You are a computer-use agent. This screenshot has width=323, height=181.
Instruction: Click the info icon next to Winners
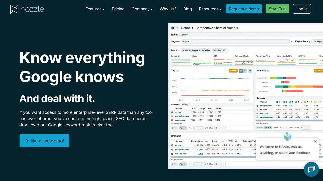(x=268, y=71)
